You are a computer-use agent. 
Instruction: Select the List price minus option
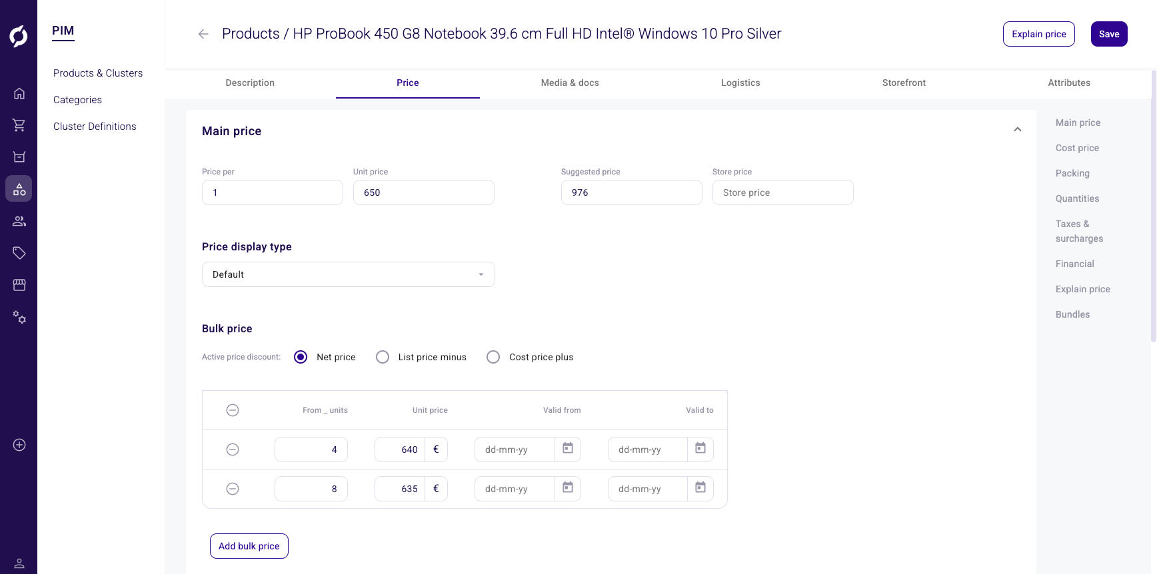[x=383, y=357]
